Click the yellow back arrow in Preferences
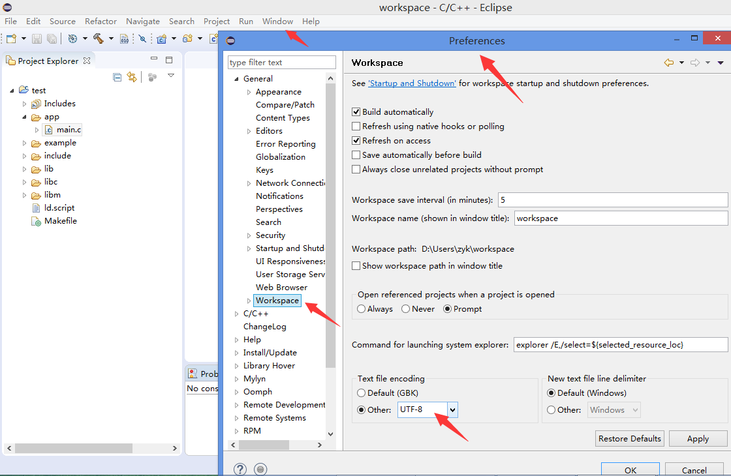The width and height of the screenshot is (731, 476). [668, 63]
